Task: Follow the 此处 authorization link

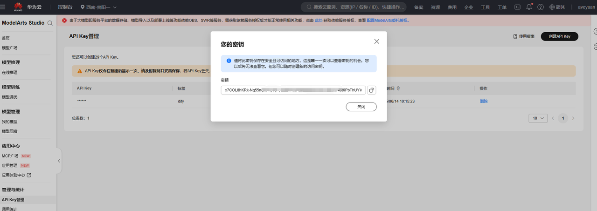Action: [319, 20]
